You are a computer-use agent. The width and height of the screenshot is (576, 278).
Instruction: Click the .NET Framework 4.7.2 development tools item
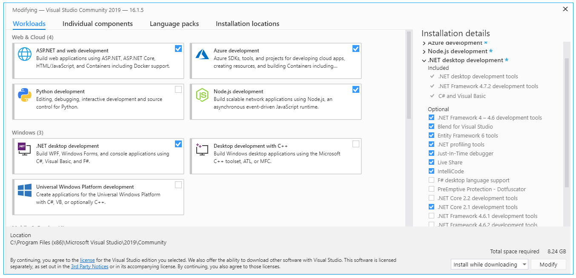click(x=488, y=86)
